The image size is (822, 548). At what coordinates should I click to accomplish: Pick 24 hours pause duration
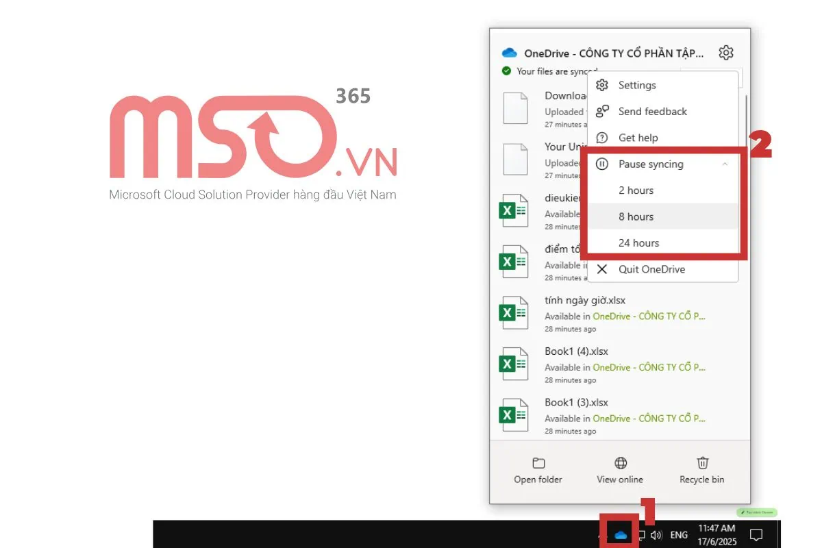[638, 242]
